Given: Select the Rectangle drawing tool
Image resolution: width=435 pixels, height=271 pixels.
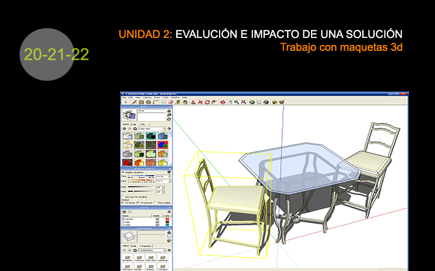Looking at the screenshot, I should [141, 102].
